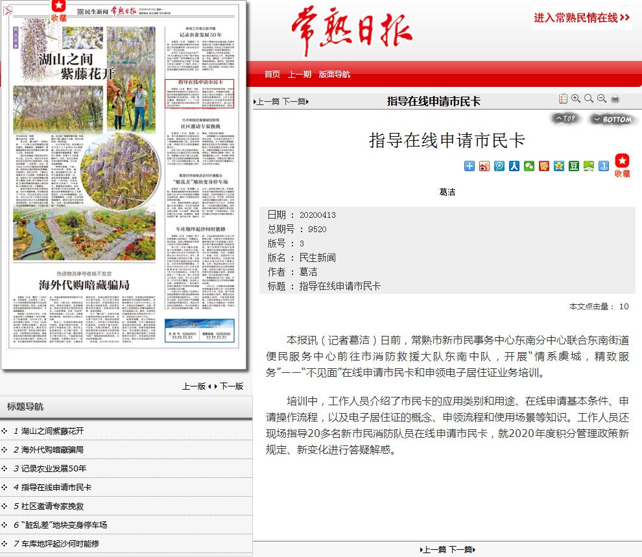Share with the green message icon

click(589, 166)
